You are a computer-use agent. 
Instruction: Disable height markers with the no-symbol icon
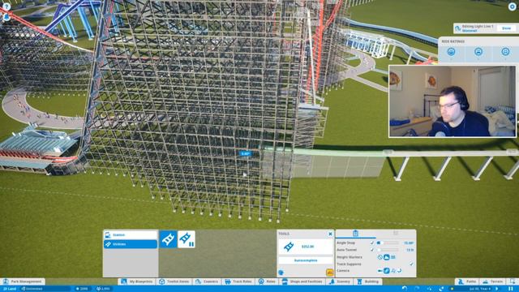[380, 257]
